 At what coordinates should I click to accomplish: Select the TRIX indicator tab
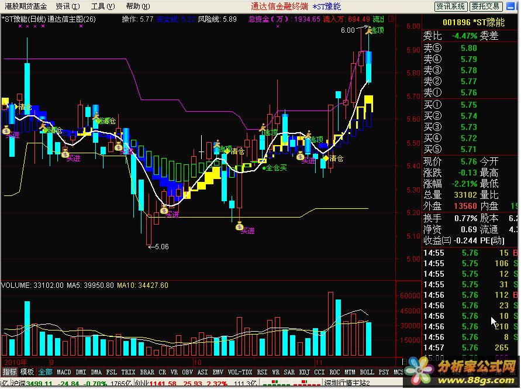tap(128, 372)
